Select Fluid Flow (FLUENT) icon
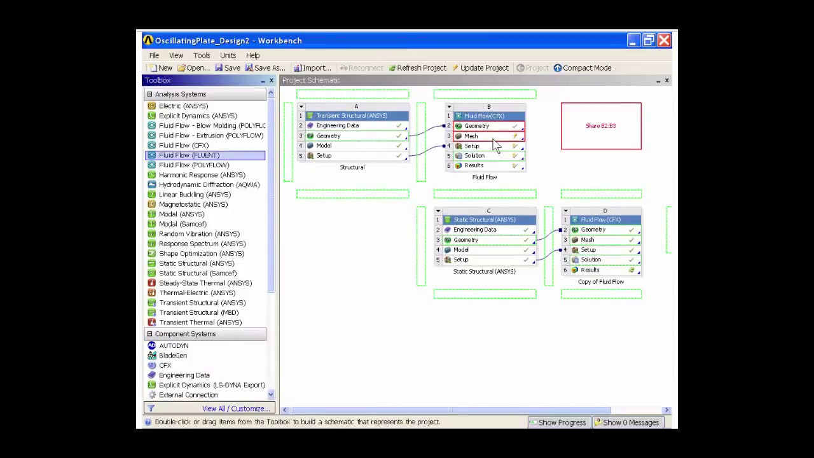This screenshot has height=458, width=814. click(151, 155)
